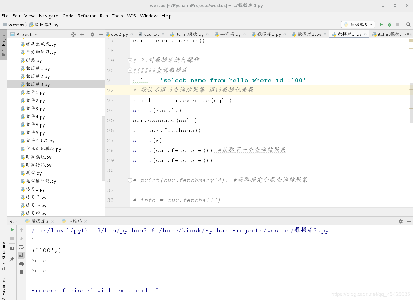Hide the Project panel with minus icon

(x=101, y=34)
